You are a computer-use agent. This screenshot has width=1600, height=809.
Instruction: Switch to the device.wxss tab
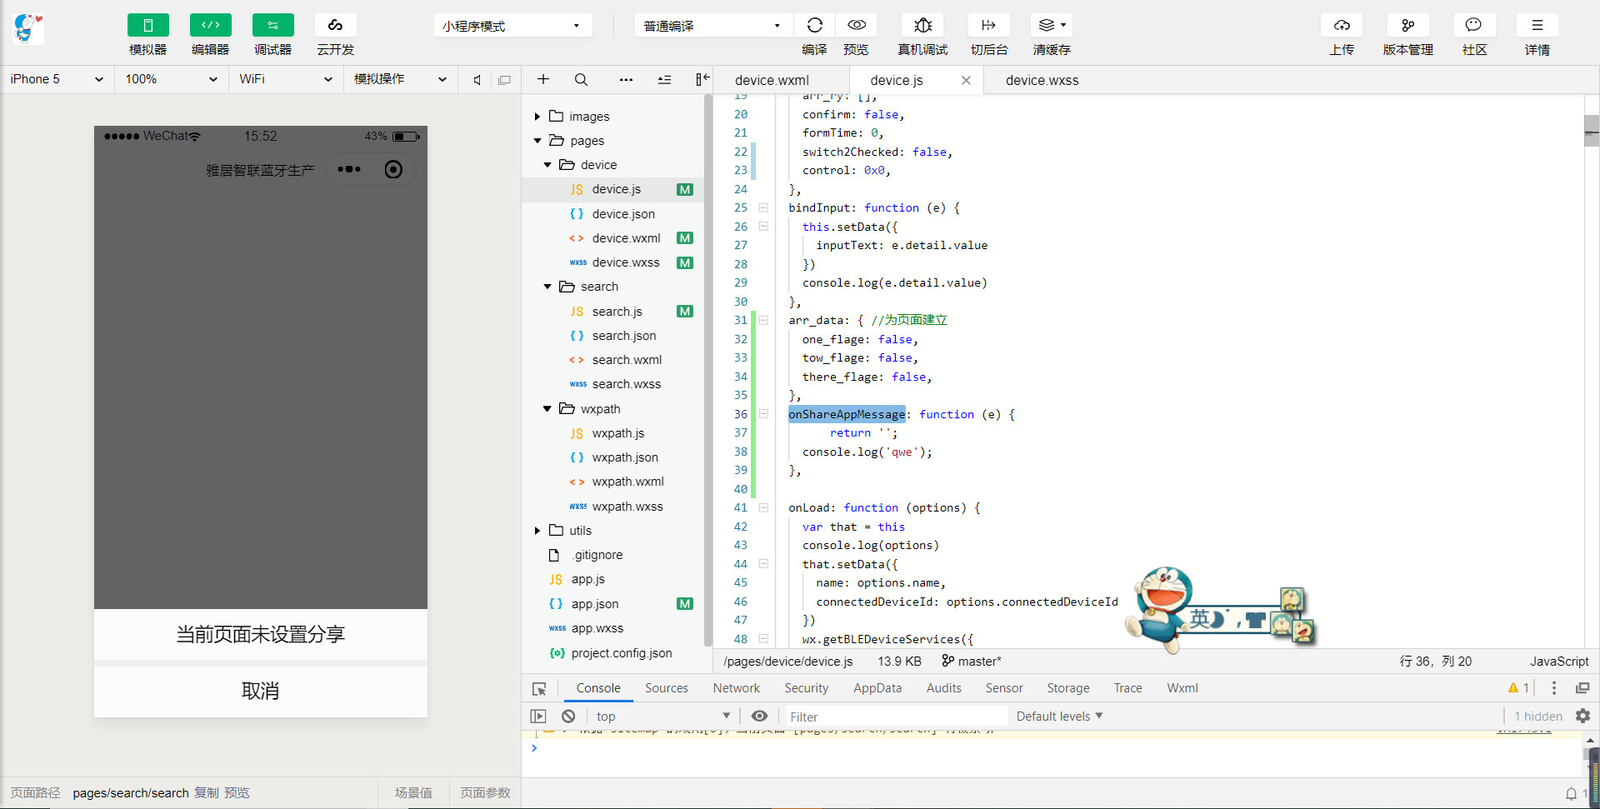coord(1042,80)
